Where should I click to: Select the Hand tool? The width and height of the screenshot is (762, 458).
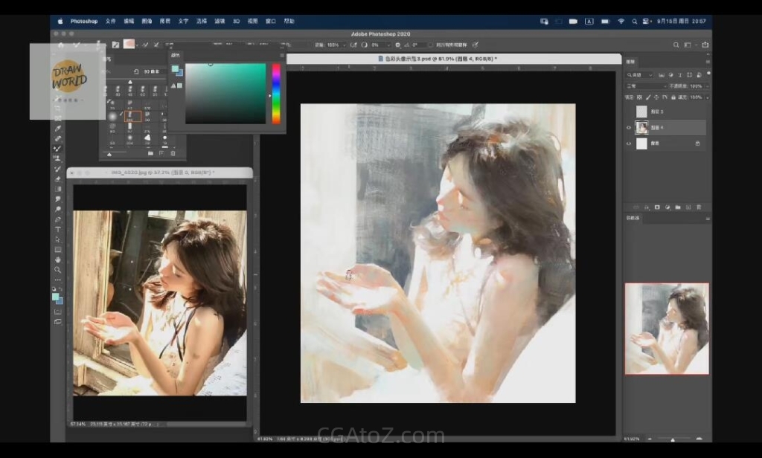coord(57,259)
